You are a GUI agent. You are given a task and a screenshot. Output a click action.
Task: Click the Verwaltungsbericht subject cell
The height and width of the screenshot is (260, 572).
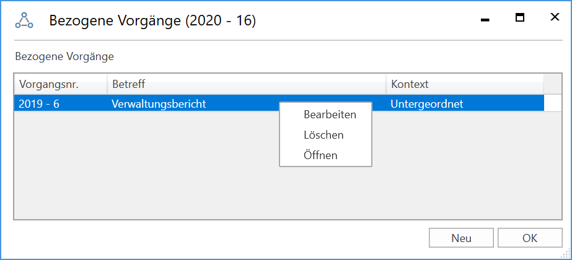click(x=158, y=104)
